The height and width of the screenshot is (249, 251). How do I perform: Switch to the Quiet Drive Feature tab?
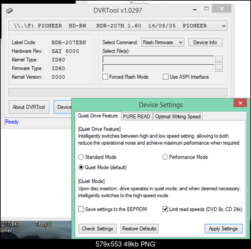pos(98,116)
